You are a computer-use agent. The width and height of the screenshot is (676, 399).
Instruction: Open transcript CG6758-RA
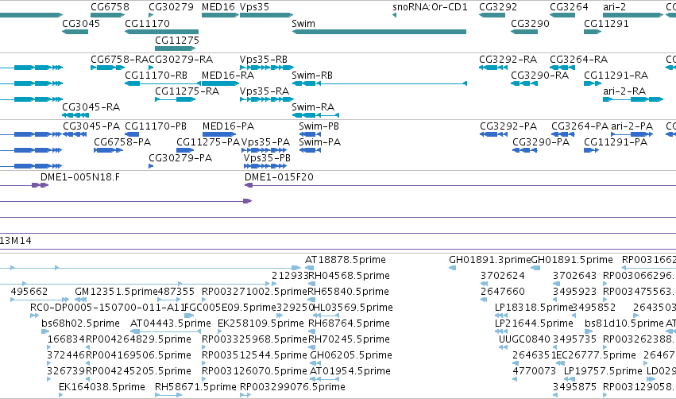(108, 68)
